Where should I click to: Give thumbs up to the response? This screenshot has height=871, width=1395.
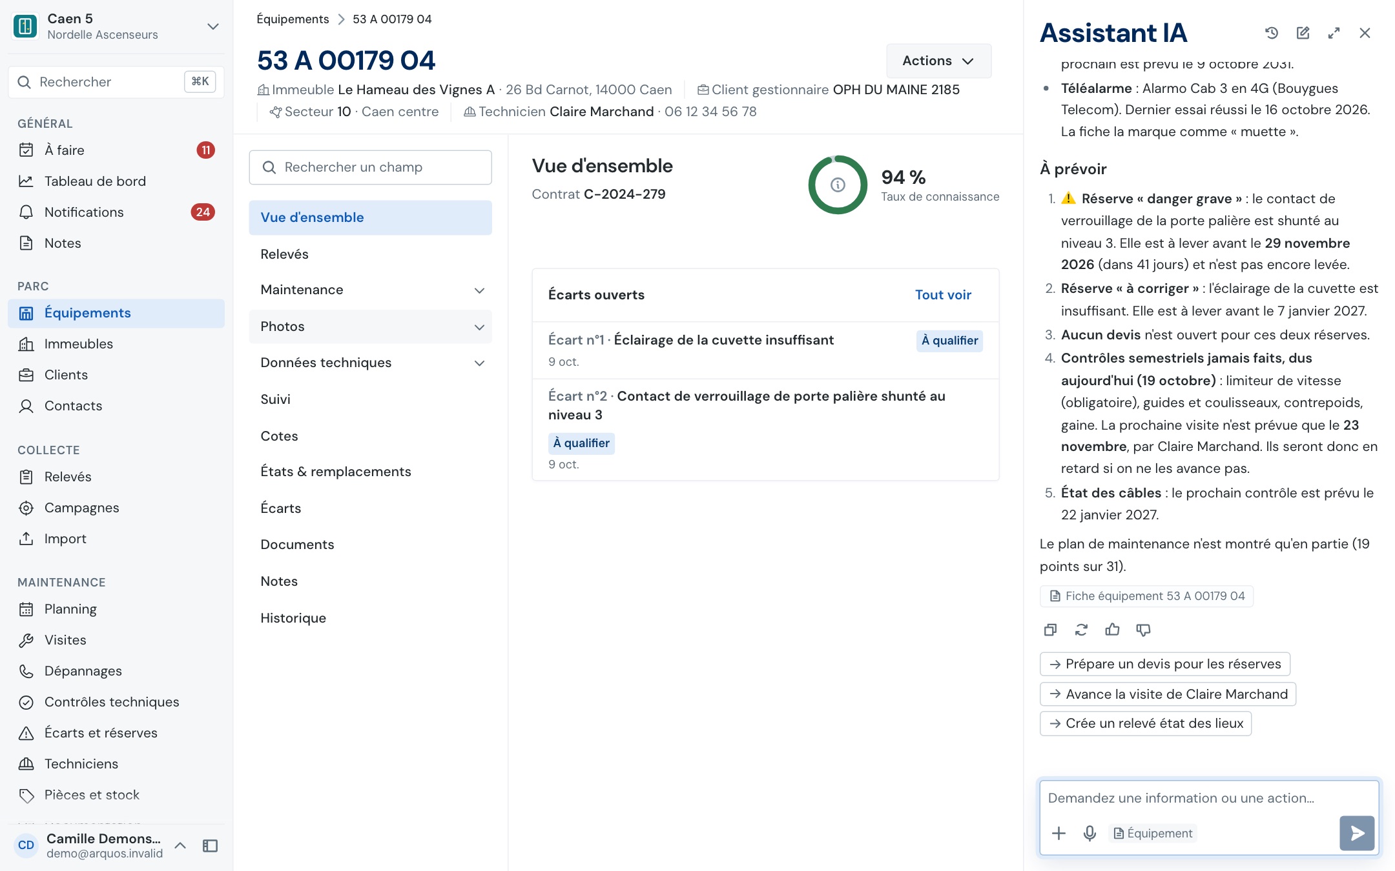(1112, 630)
